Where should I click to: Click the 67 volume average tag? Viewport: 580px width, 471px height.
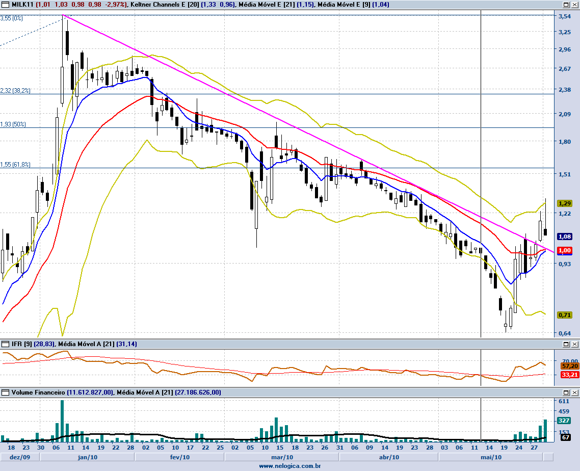(565, 437)
